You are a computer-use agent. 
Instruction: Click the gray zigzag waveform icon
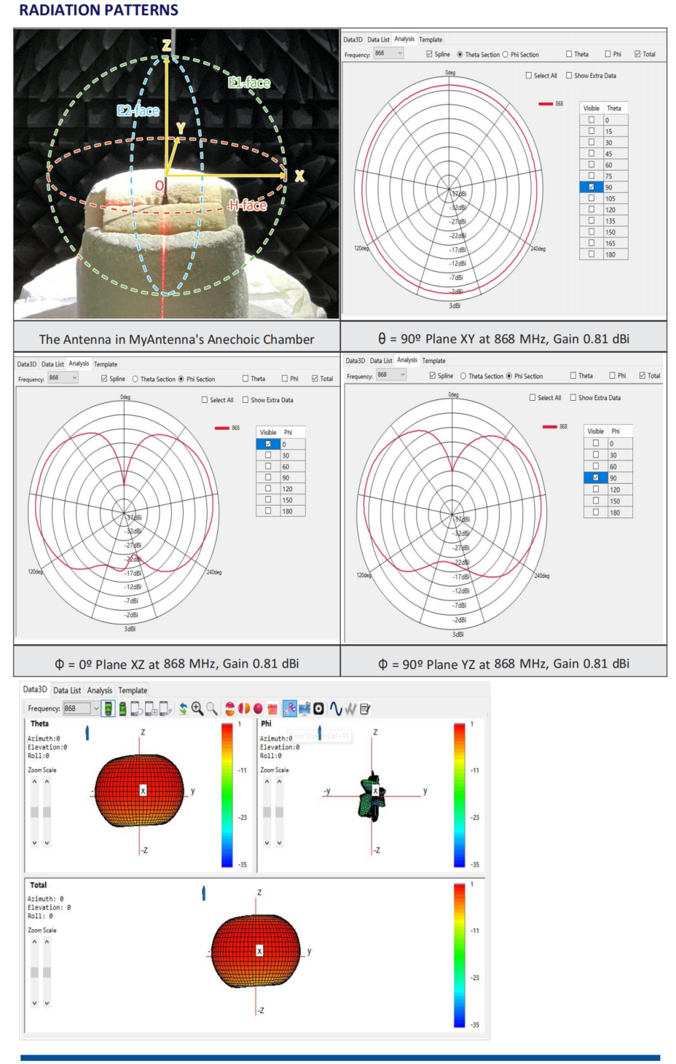(x=350, y=708)
